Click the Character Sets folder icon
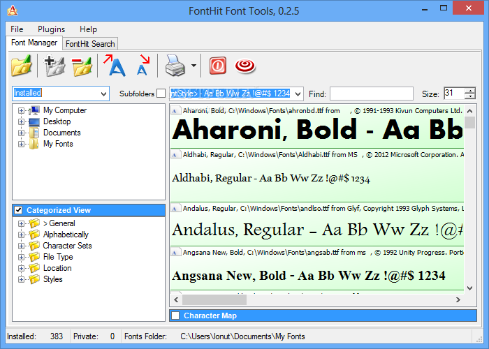This screenshot has height=349, width=489. tap(34, 246)
